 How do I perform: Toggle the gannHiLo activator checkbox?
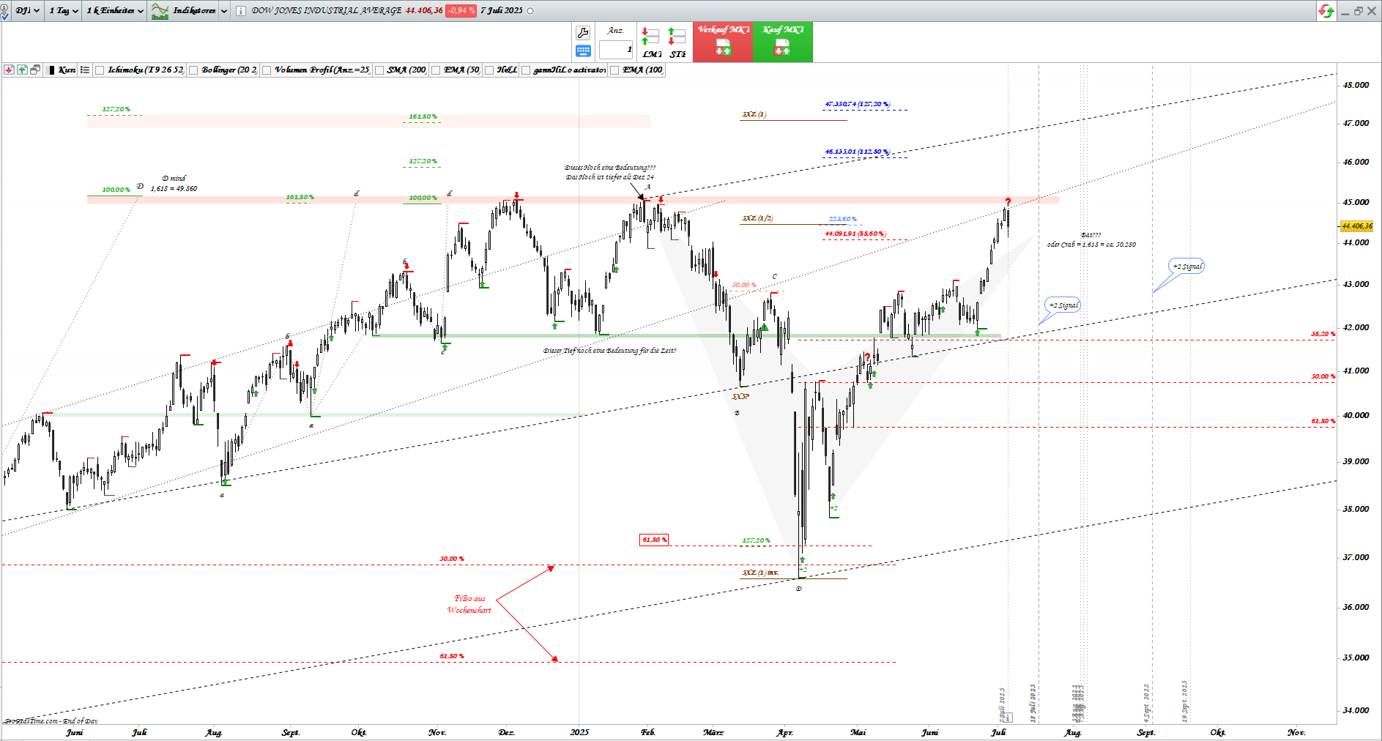526,70
